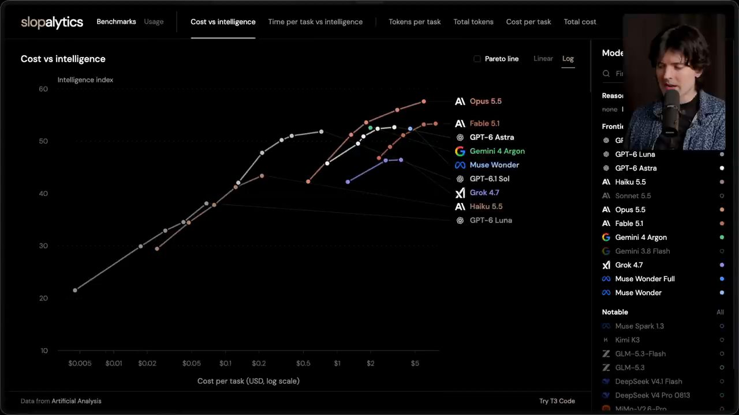Click the GLM-5.3-Flash Z icon

606,354
